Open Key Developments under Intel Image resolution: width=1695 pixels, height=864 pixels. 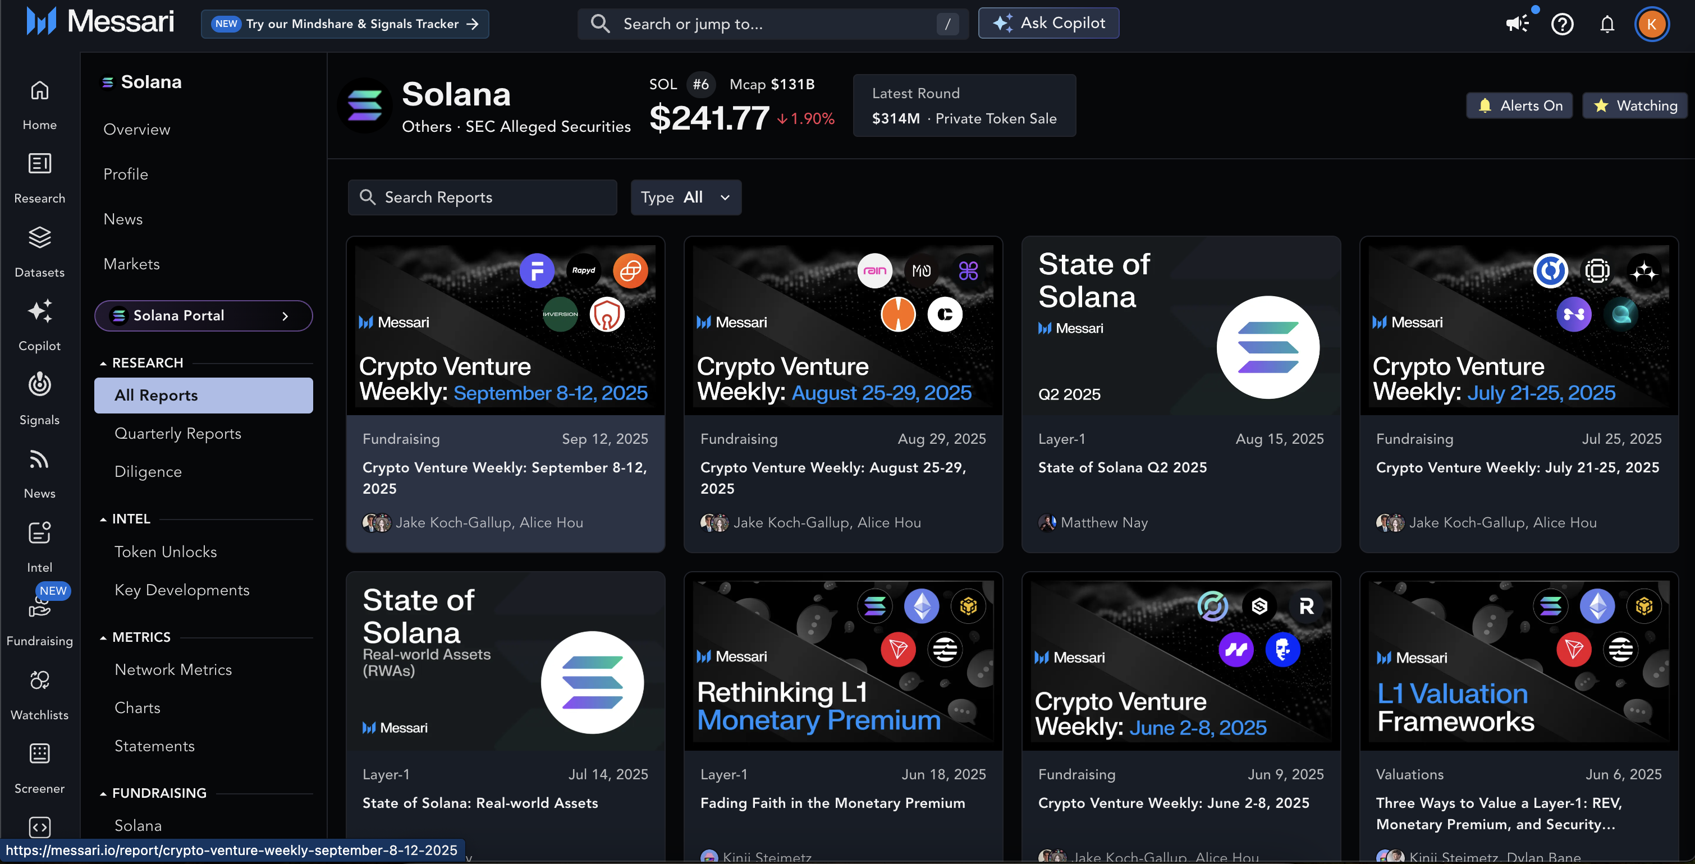(182, 590)
